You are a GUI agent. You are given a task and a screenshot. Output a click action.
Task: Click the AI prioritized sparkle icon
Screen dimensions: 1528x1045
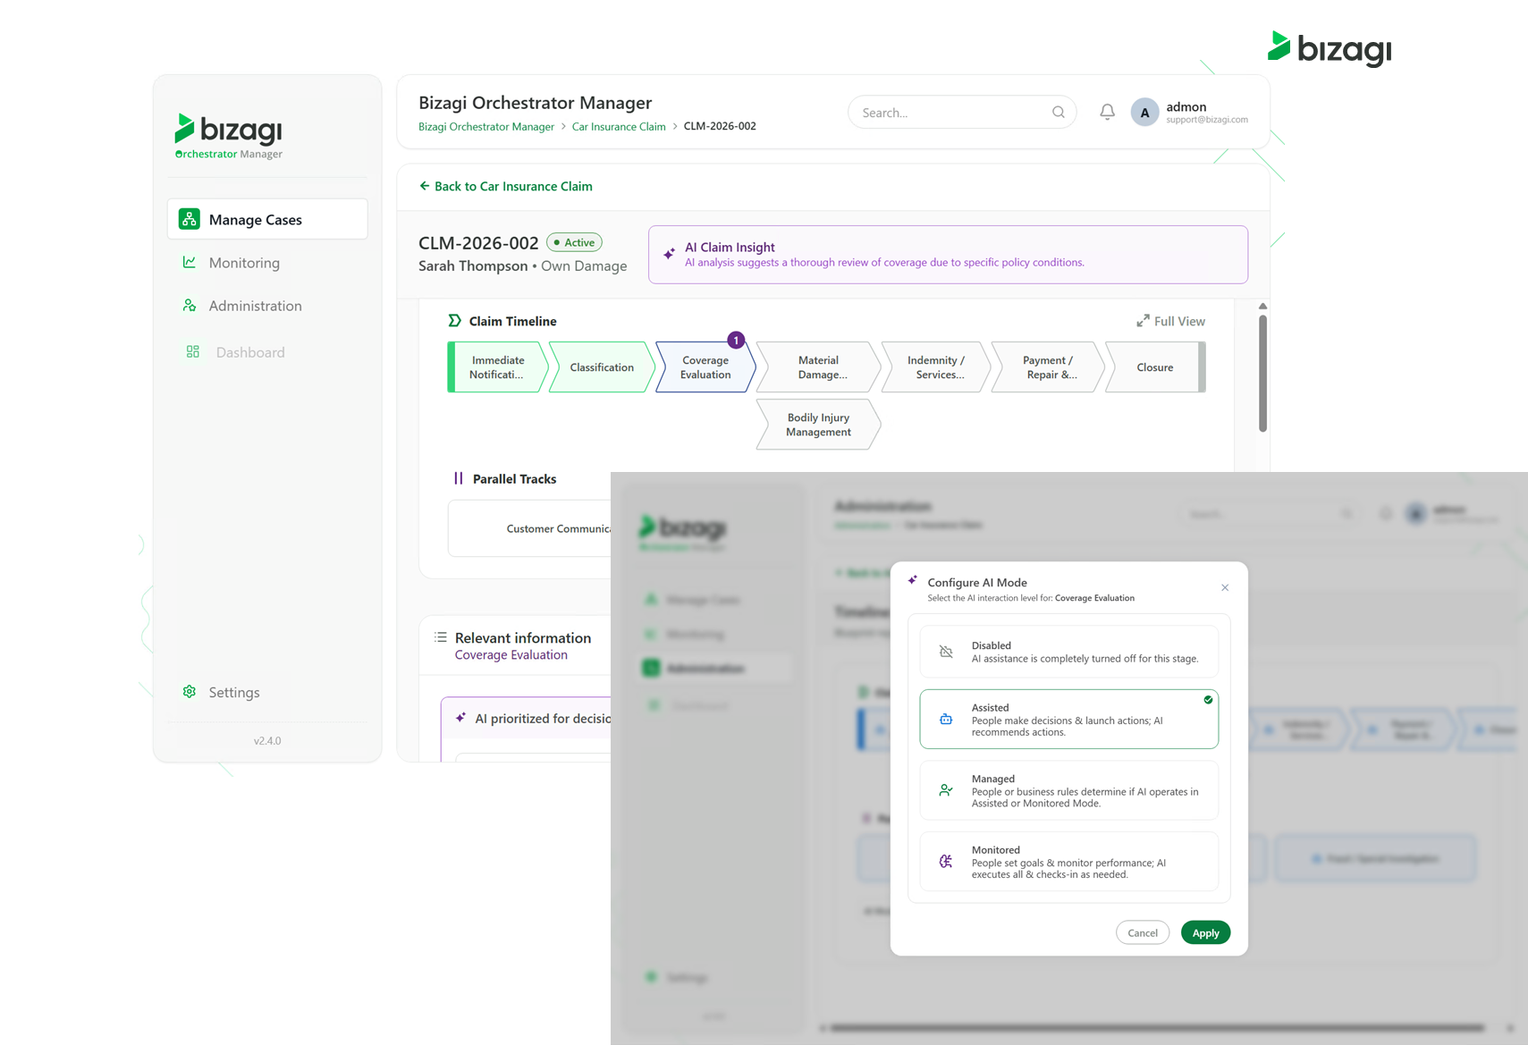460,718
